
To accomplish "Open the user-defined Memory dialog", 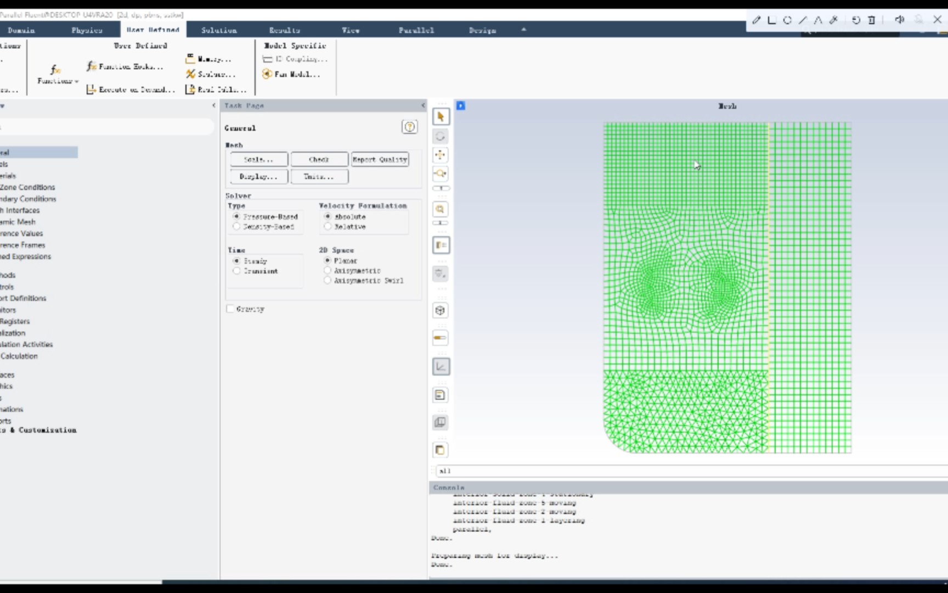I will [x=208, y=59].
